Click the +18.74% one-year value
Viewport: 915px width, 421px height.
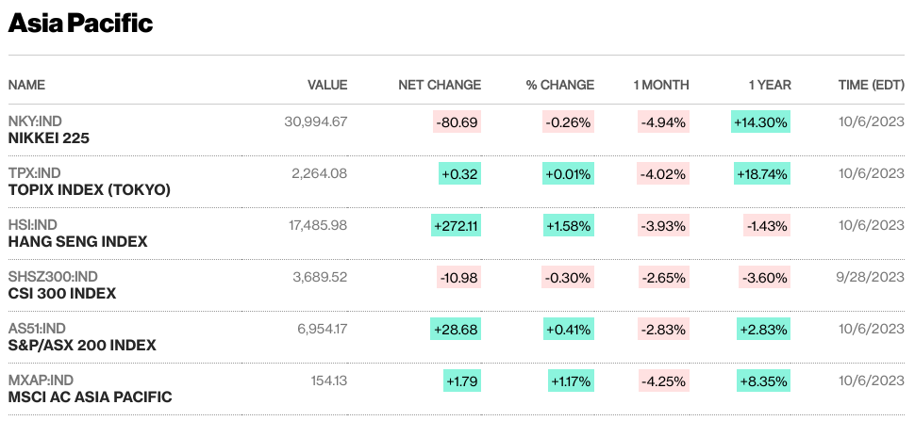point(760,173)
